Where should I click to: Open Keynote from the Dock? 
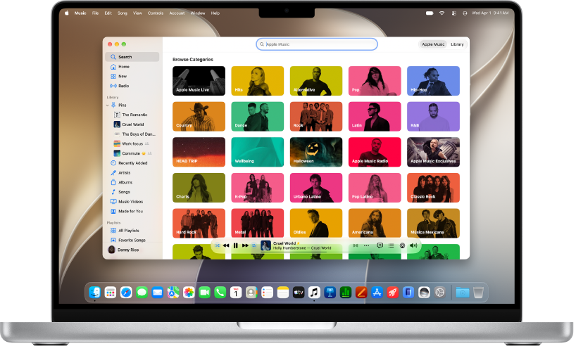tap(330, 293)
